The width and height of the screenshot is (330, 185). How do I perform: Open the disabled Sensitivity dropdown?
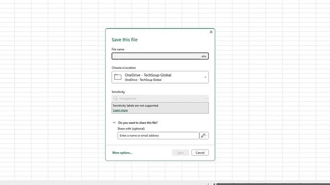pos(160,98)
